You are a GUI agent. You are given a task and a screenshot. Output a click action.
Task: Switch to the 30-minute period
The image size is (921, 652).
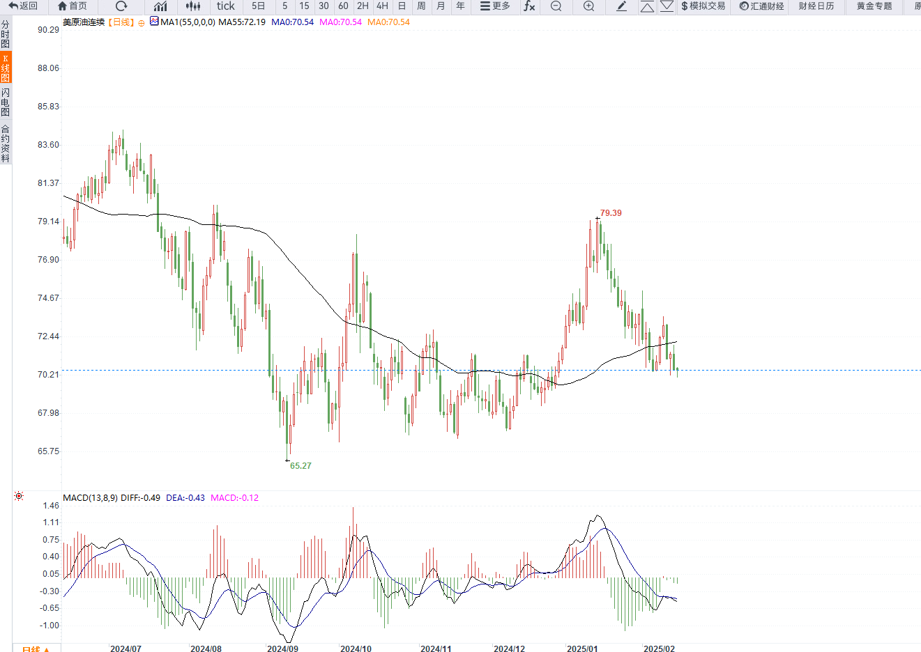(324, 6)
